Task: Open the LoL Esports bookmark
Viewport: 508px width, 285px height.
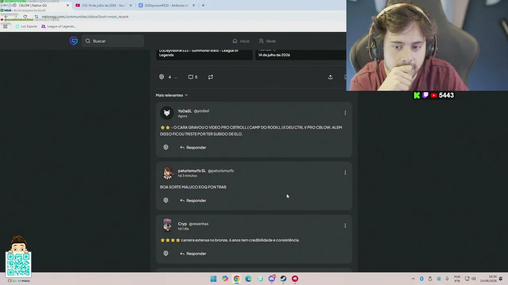Action: (26, 27)
